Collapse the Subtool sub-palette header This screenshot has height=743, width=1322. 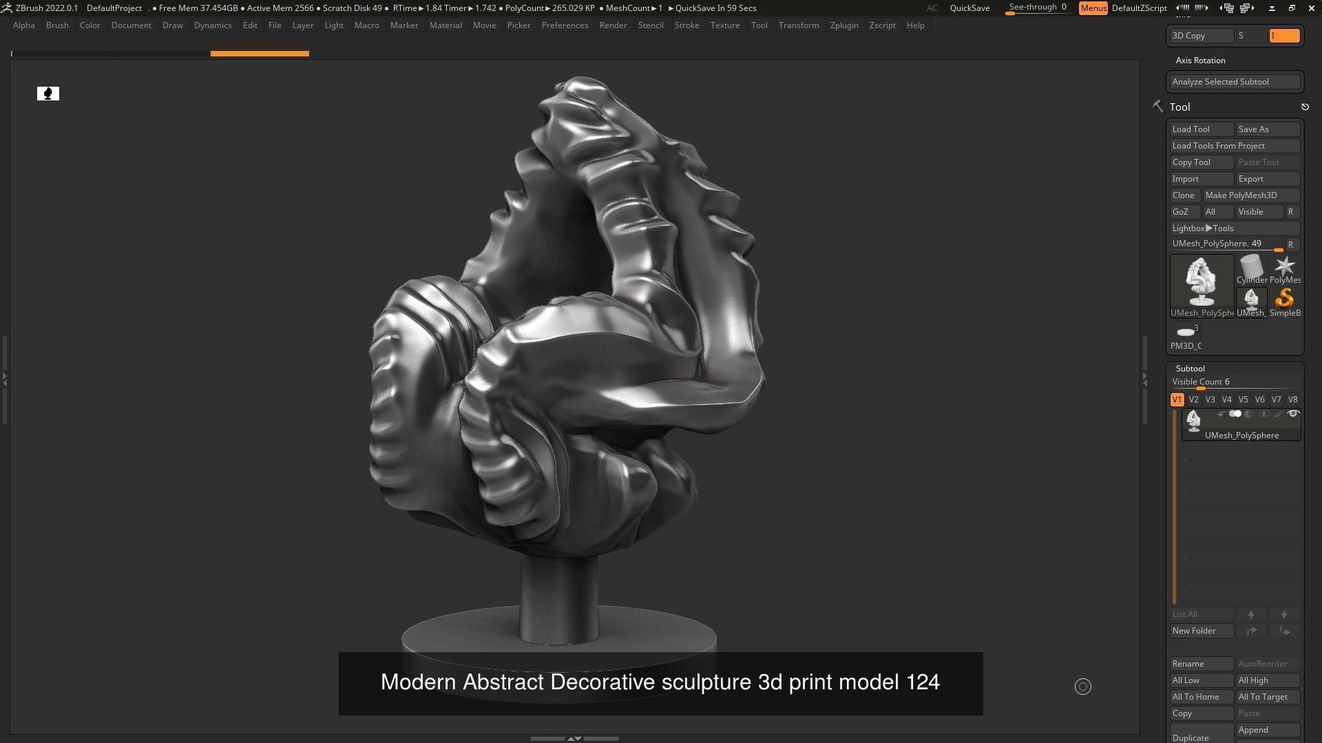click(x=1190, y=369)
